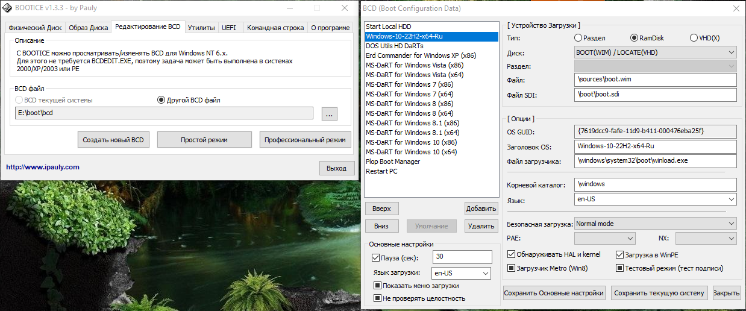Enable the 'Загрузка в WinPE' checkbox
The image size is (746, 311).
[620, 255]
